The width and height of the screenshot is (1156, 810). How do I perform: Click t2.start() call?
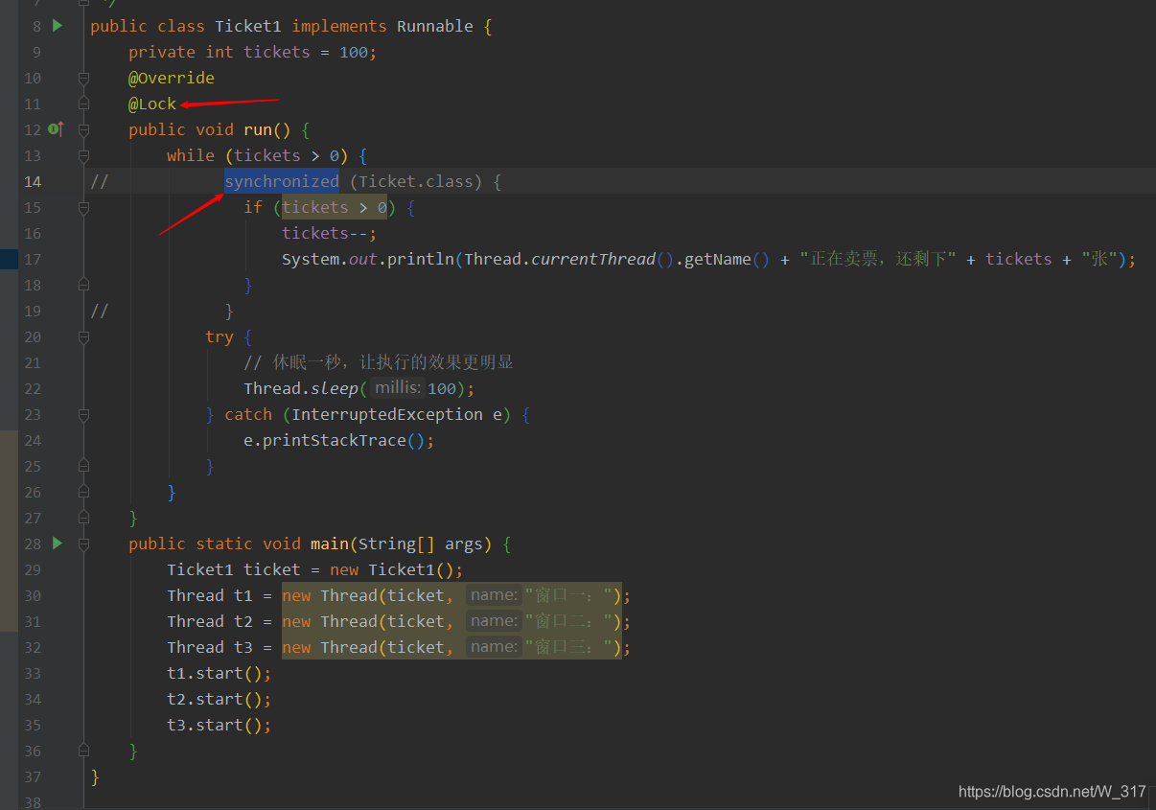(x=220, y=699)
